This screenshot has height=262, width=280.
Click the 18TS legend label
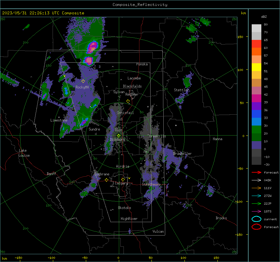[x=268, y=212]
